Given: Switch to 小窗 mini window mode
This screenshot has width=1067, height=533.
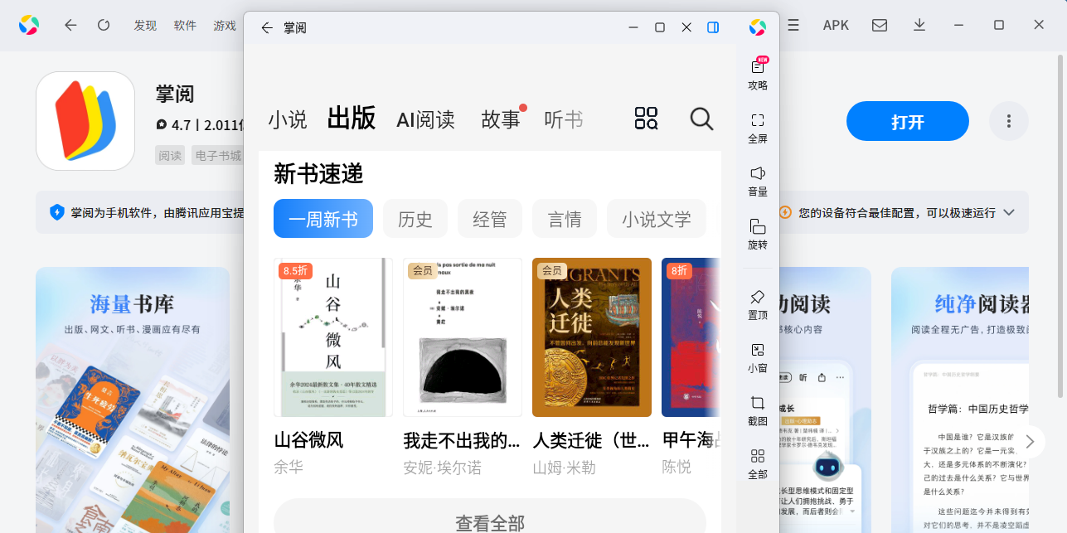Looking at the screenshot, I should click(757, 357).
